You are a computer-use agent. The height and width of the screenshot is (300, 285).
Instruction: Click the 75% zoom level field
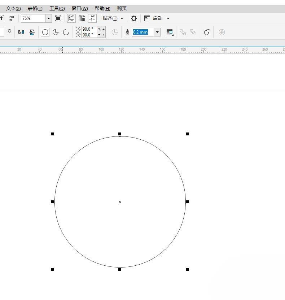click(33, 18)
